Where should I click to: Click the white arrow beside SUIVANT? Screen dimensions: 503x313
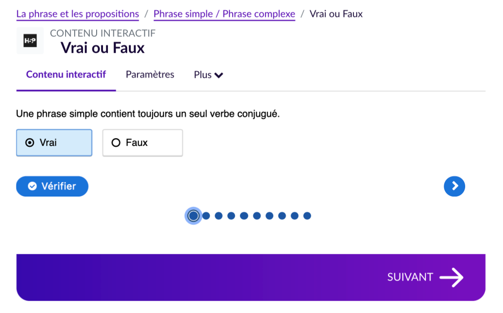point(452,277)
